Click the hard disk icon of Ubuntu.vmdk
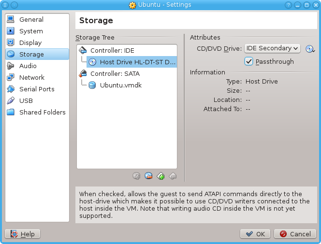The image size is (321, 244). point(92,86)
